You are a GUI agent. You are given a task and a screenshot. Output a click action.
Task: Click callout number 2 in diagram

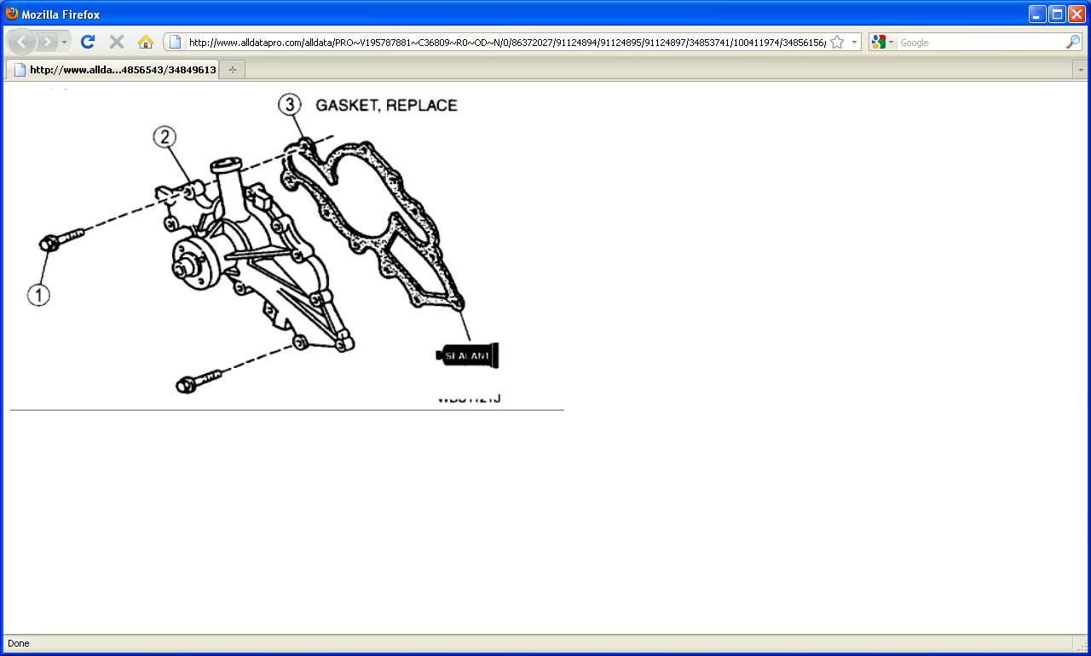tap(165, 136)
